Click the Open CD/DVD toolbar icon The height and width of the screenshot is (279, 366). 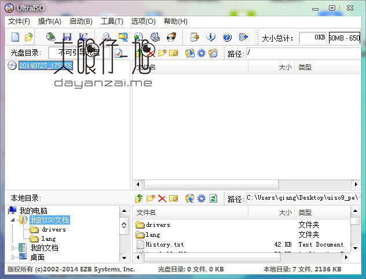pos(50,37)
